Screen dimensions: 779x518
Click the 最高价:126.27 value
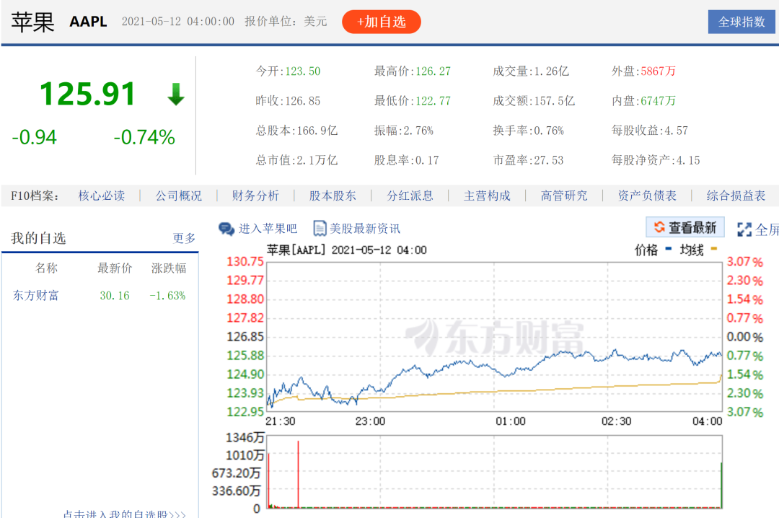[x=413, y=71]
